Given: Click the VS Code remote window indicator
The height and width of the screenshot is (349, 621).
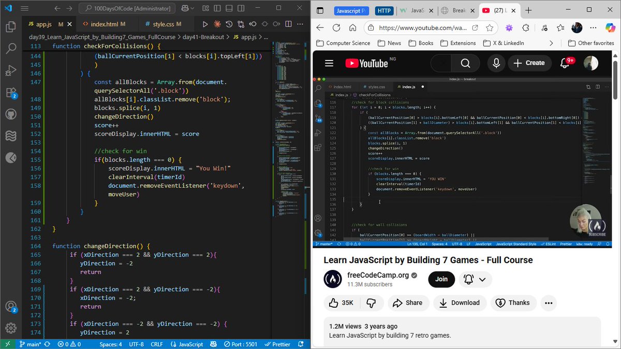Looking at the screenshot, I should [x=7, y=344].
